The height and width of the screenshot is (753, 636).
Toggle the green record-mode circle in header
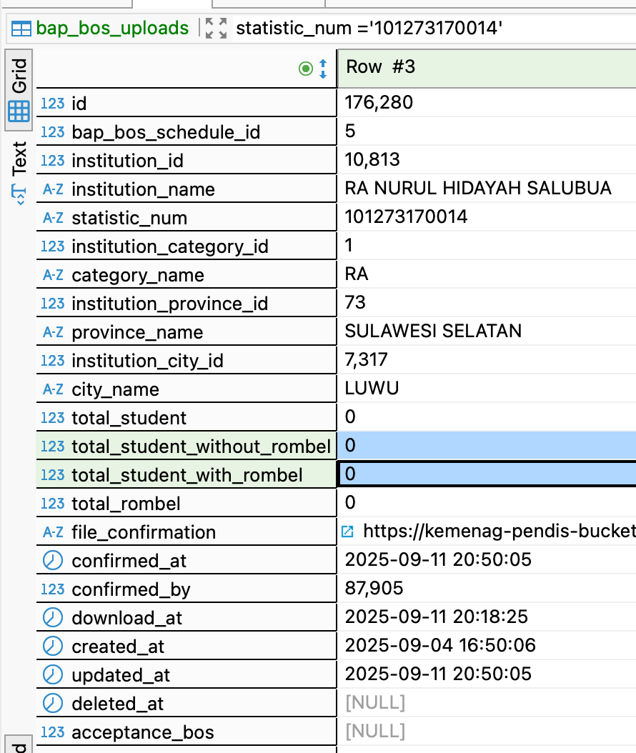pyautogui.click(x=306, y=69)
